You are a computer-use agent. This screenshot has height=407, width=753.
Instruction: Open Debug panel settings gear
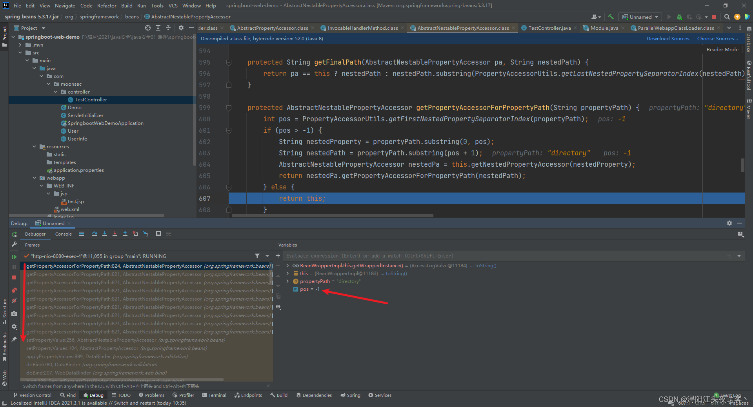[729, 223]
